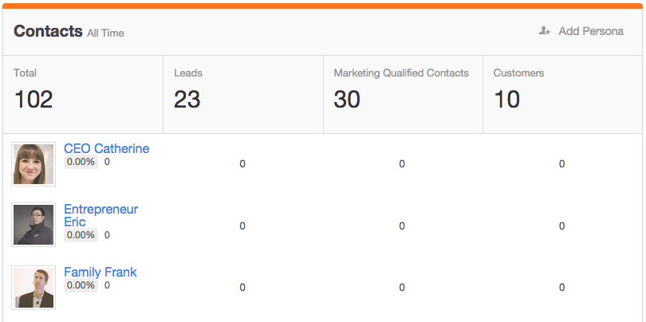
Task: Click the Contacts panel heading
Action: pyautogui.click(x=48, y=31)
